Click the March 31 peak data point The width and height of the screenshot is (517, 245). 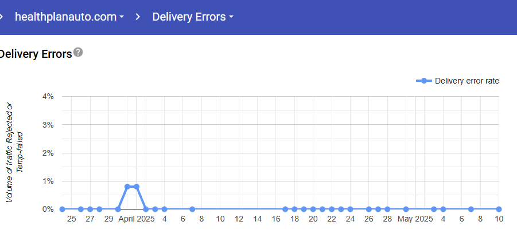pyautogui.click(x=127, y=187)
